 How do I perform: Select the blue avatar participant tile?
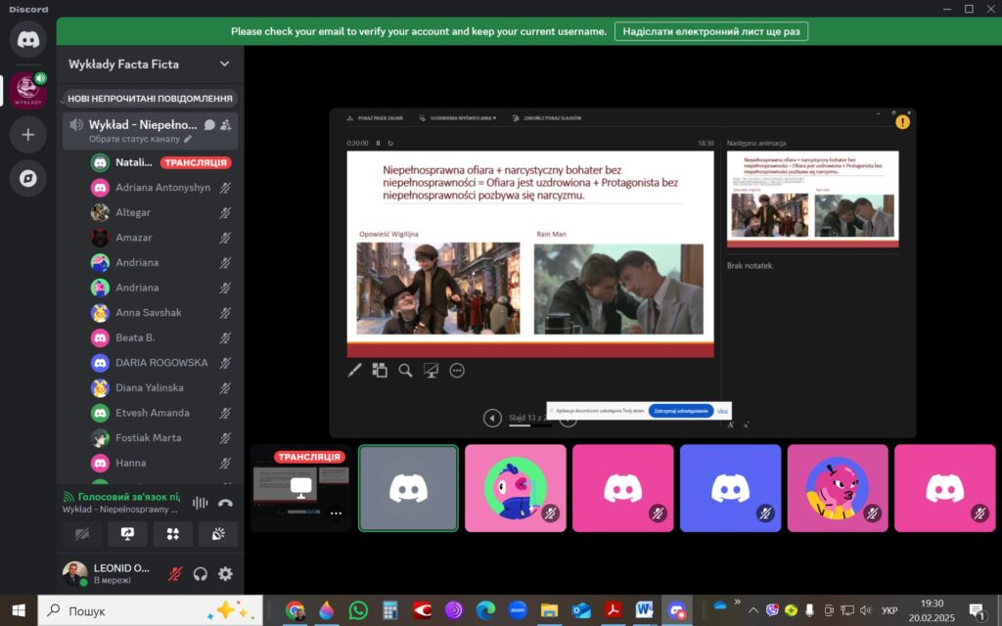[x=730, y=488]
